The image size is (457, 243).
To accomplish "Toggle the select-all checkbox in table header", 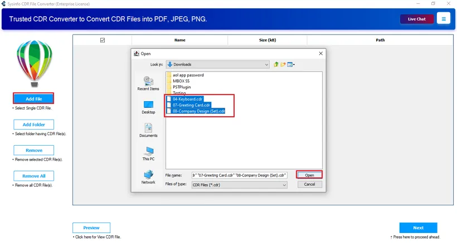I will tap(103, 40).
